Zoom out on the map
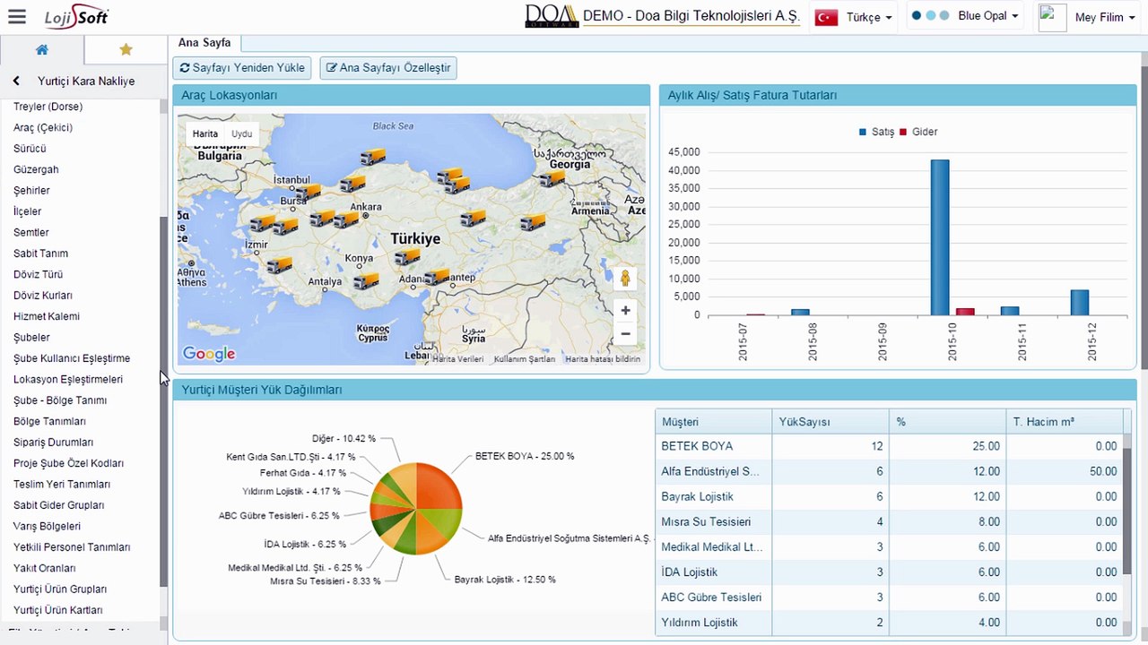The width and height of the screenshot is (1148, 645). point(625,334)
